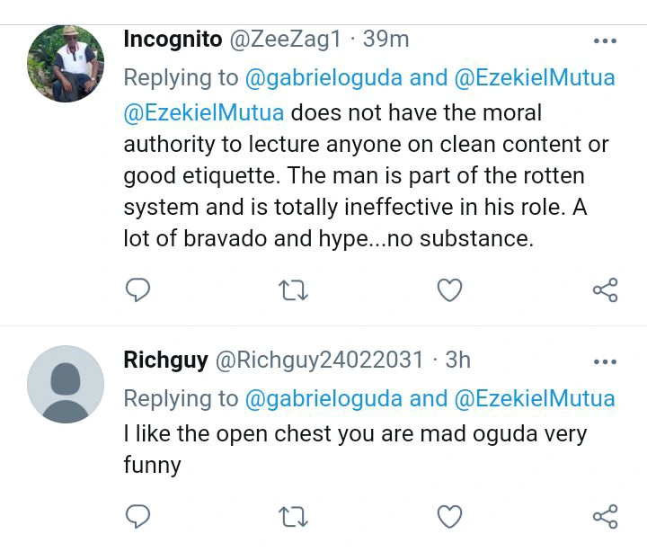
Task: Open the 39m timestamp on Incognito's tweet
Action: point(386,40)
